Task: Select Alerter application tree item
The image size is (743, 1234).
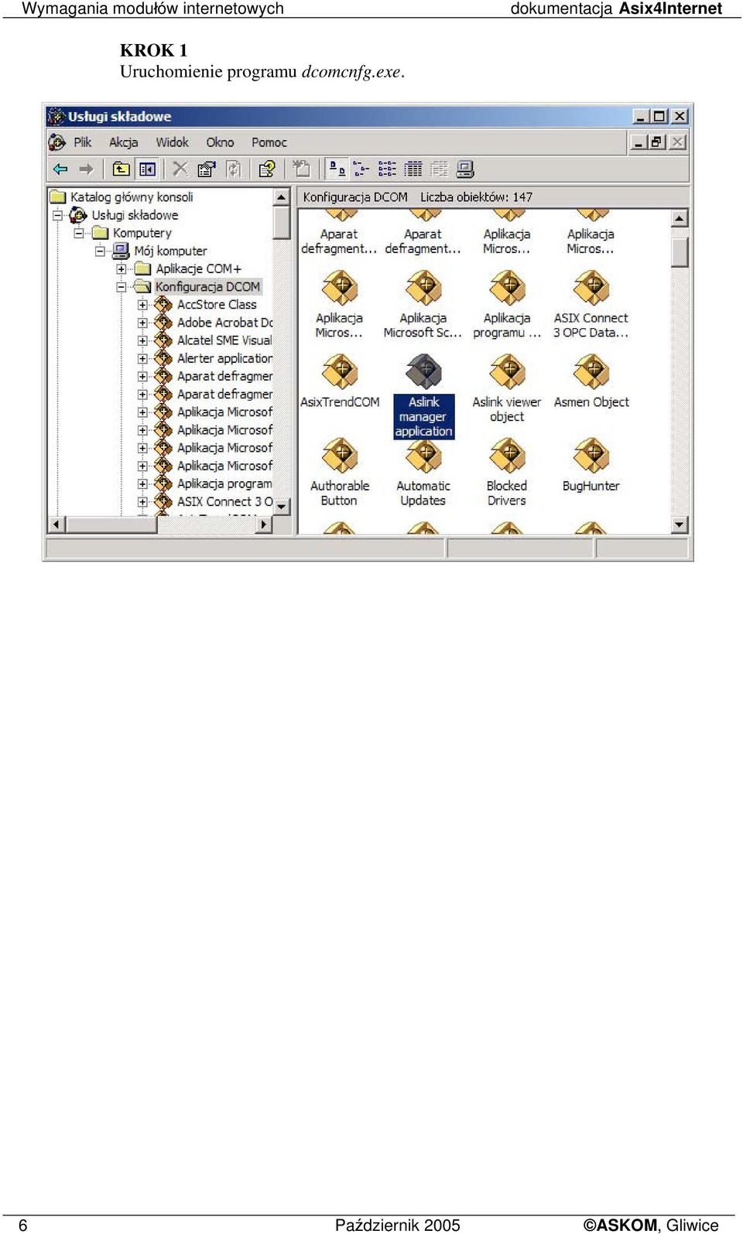Action: point(224,358)
